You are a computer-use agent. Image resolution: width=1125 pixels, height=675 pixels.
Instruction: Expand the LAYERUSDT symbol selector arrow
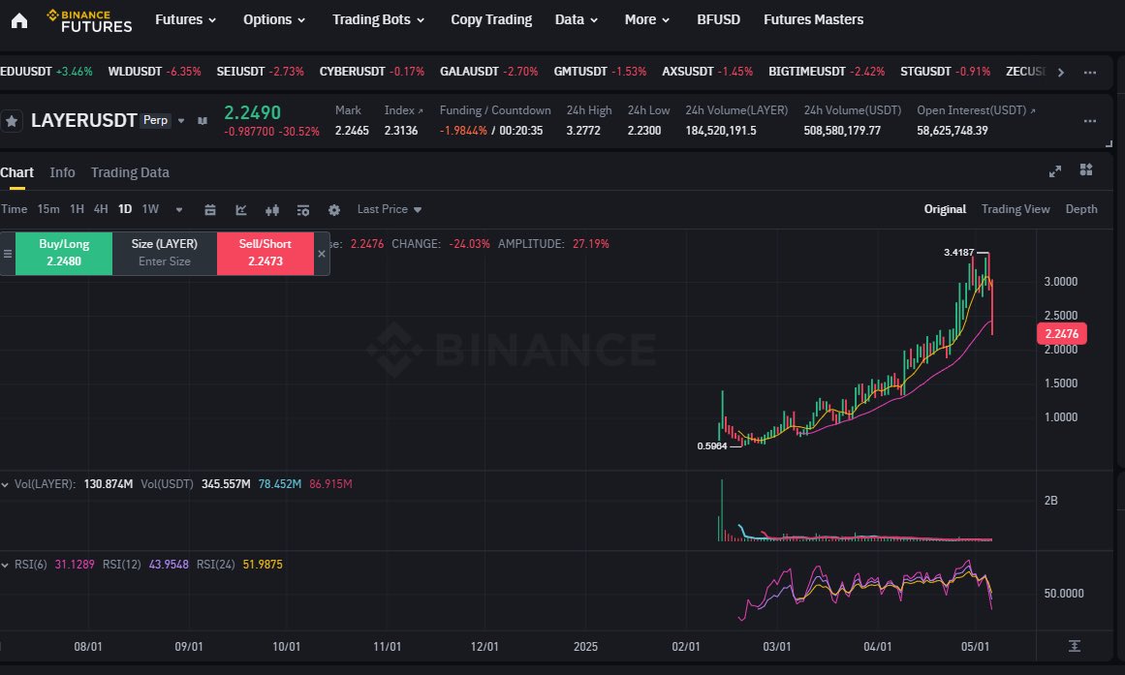click(x=181, y=120)
